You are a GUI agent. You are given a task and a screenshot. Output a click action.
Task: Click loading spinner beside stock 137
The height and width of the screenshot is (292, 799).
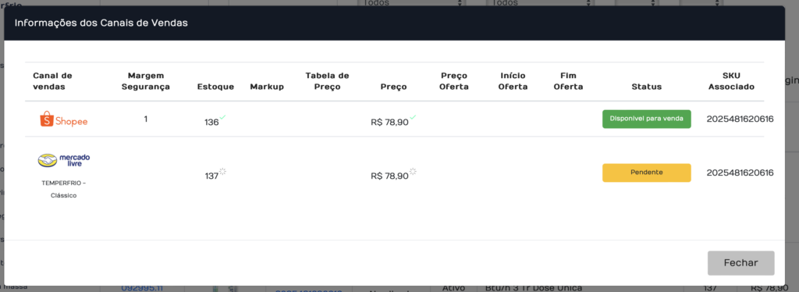pos(222,172)
